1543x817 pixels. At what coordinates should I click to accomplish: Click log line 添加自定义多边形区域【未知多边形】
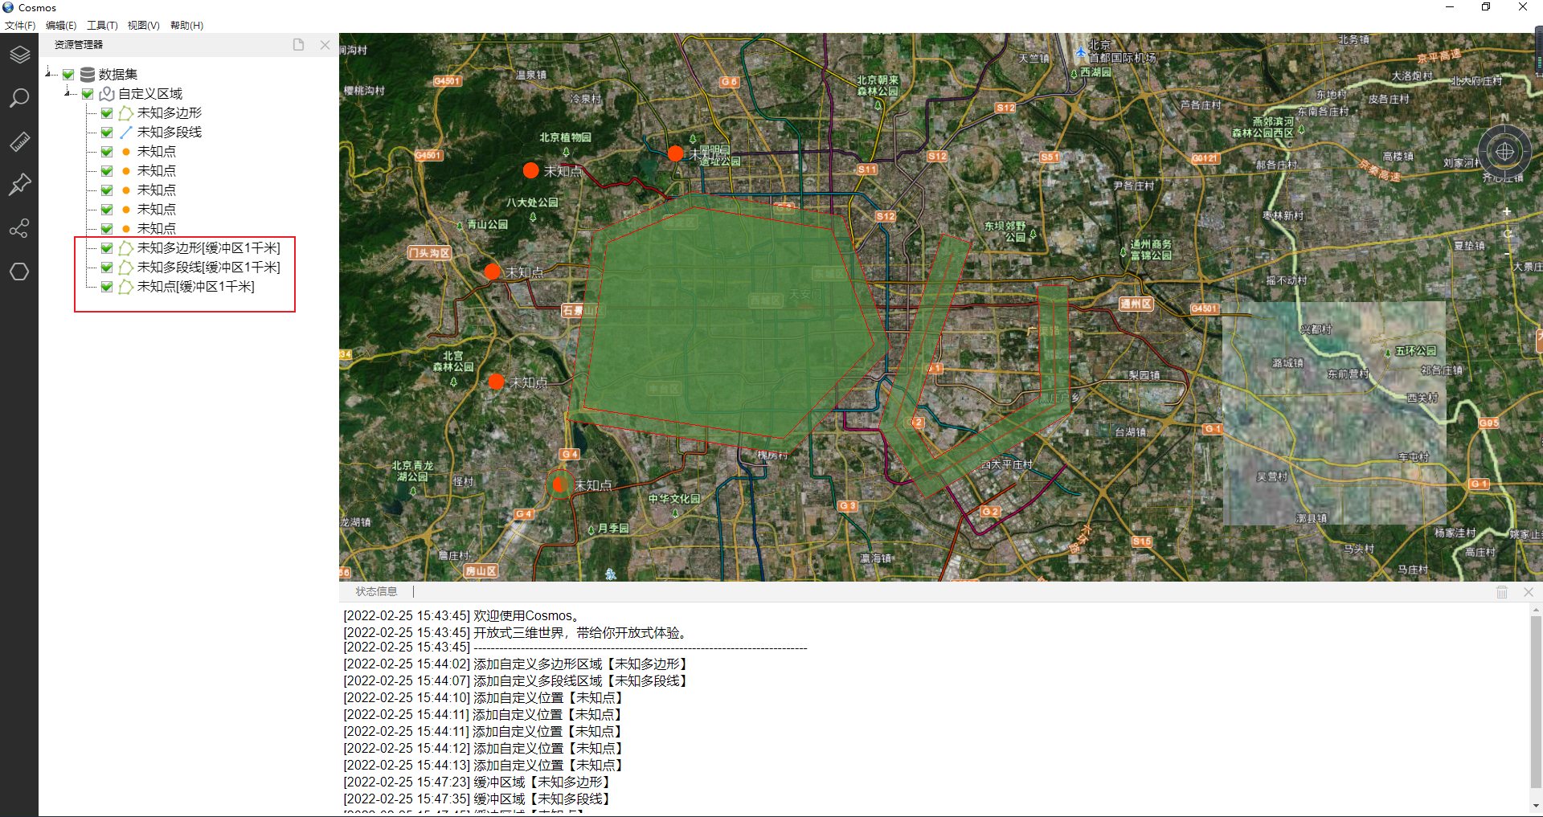[x=518, y=664]
